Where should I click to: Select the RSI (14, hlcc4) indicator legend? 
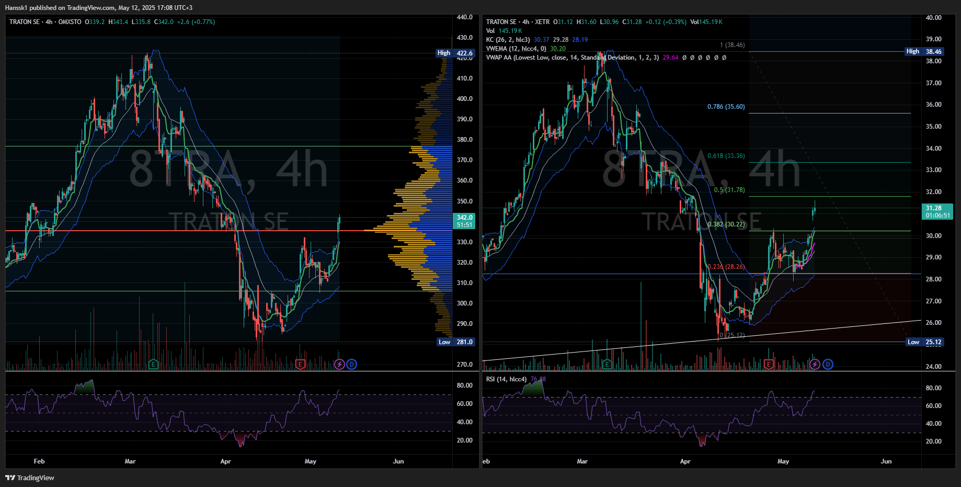click(506, 379)
